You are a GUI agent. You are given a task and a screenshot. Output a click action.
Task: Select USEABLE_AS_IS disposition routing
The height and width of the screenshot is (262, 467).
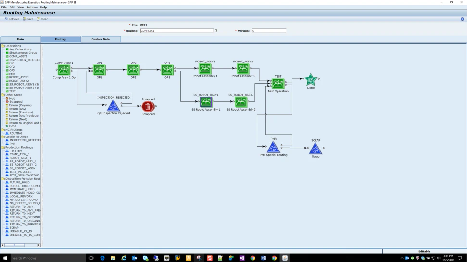tap(21, 231)
